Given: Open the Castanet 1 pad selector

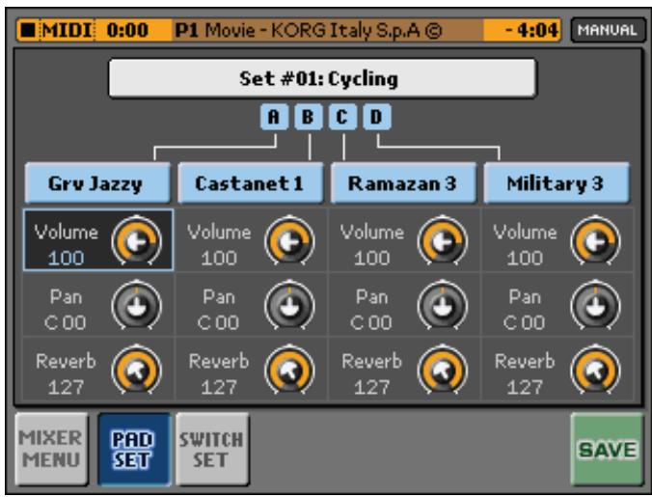Looking at the screenshot, I should [251, 183].
